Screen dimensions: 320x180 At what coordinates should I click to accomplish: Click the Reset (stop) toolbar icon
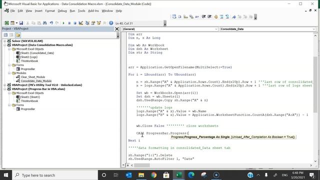(x=75, y=23)
